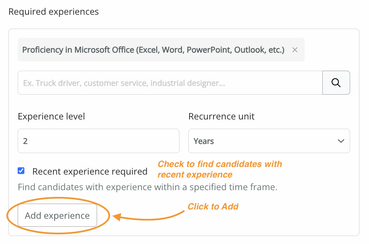Click the helper text about specified time frame
Viewport: 369px width, 244px height.
tap(148, 187)
